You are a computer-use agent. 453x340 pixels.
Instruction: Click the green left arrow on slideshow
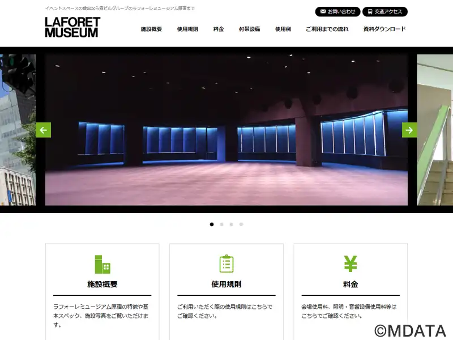pyautogui.click(x=44, y=130)
